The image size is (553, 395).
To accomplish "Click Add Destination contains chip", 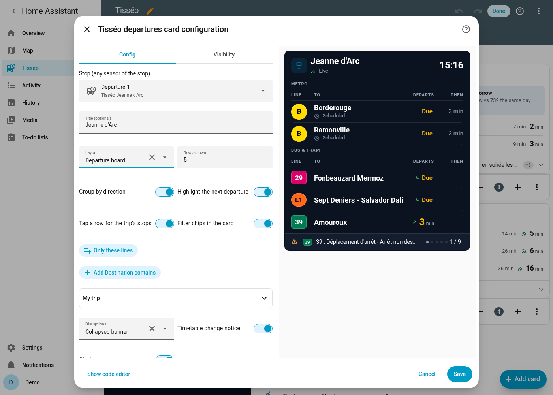I will 120,273.
